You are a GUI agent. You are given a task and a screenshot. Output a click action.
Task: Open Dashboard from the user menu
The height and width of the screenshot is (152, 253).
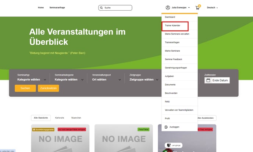(170, 17)
